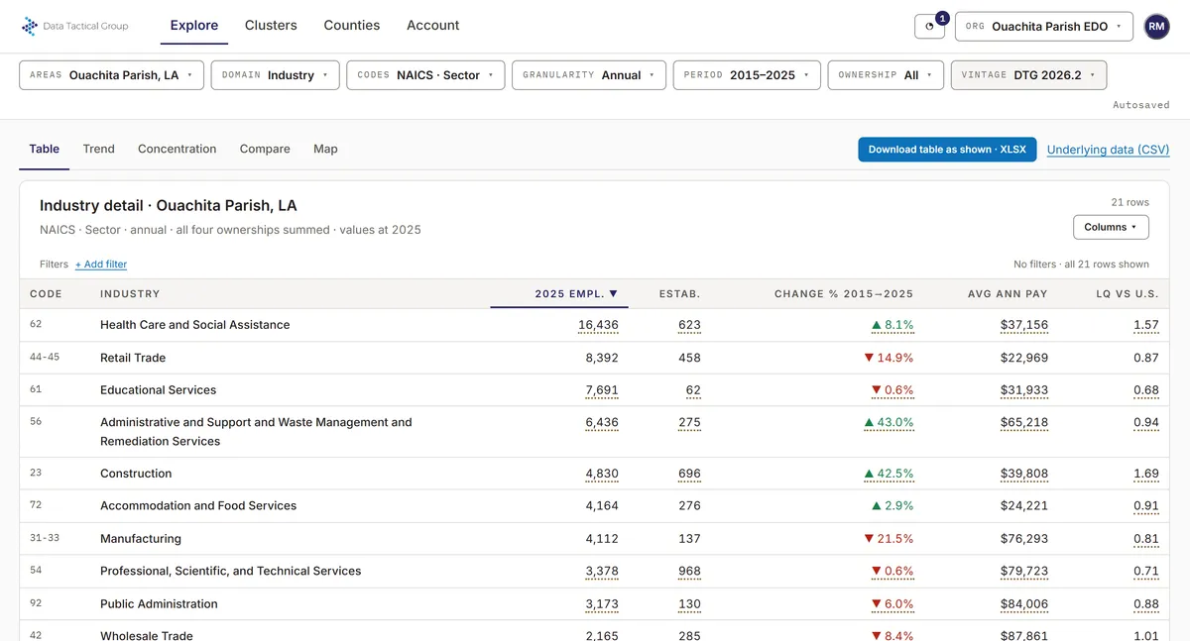Viewport: 1190px width, 641px height.
Task: Click the Manufacturing industry name
Action: click(x=141, y=539)
